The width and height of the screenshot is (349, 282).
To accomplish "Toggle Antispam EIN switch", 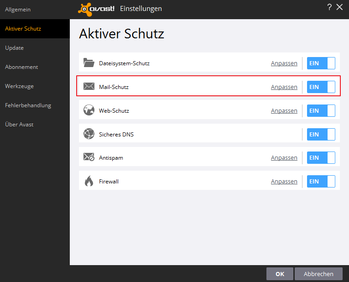I will tap(321, 157).
